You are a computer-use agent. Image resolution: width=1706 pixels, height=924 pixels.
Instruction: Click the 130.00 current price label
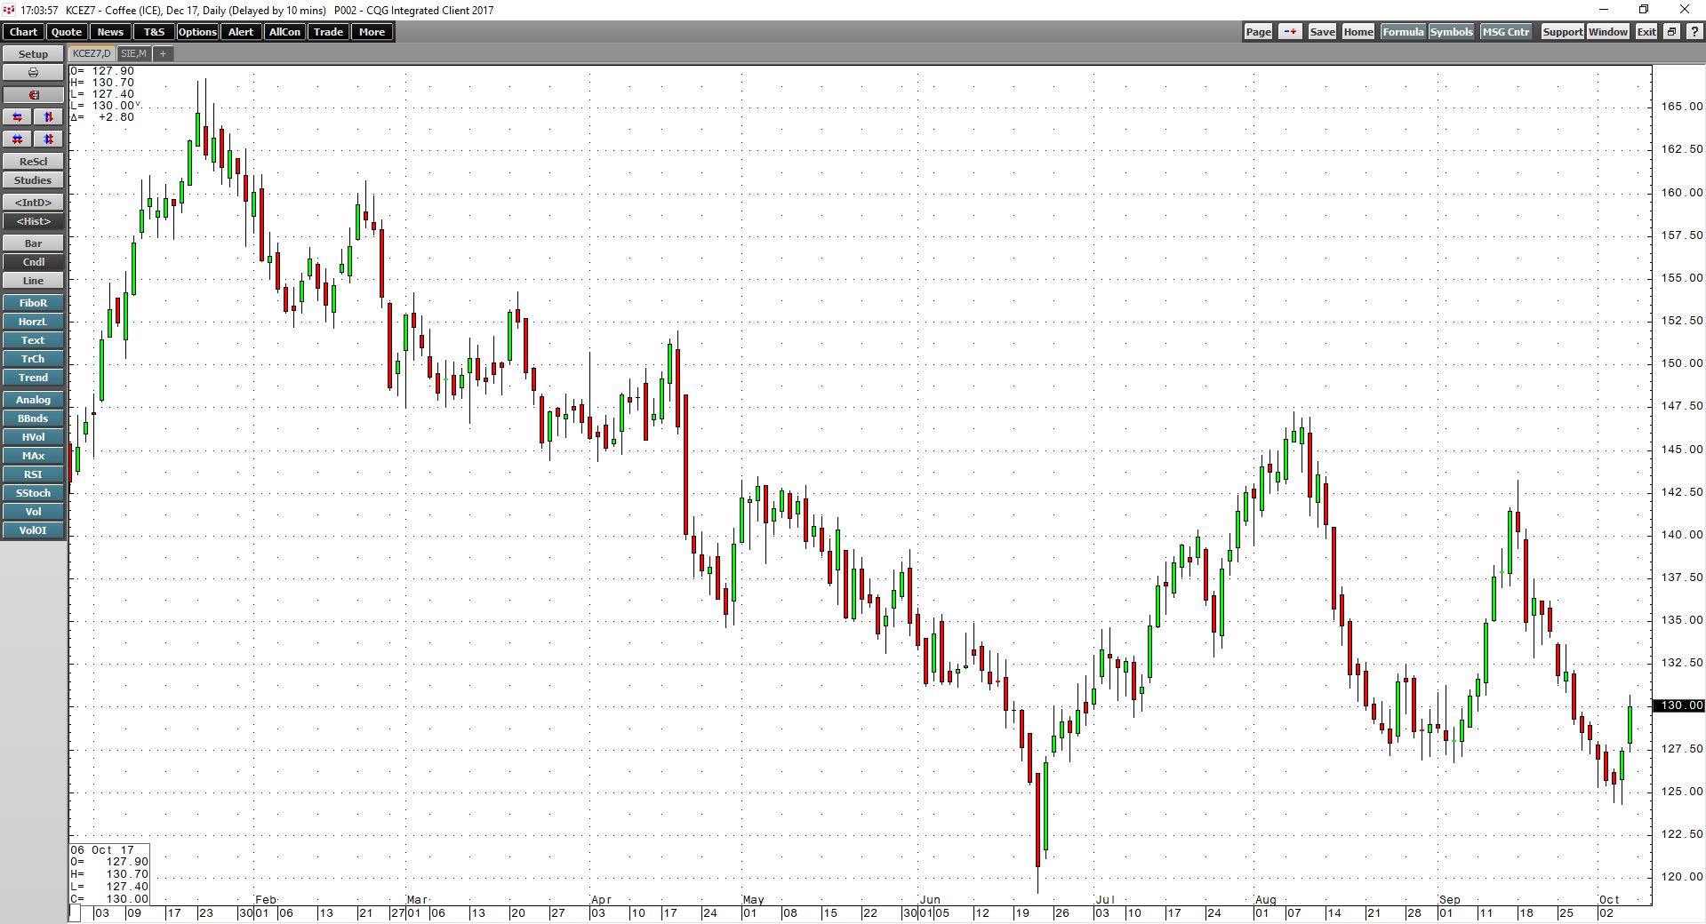pos(1678,705)
